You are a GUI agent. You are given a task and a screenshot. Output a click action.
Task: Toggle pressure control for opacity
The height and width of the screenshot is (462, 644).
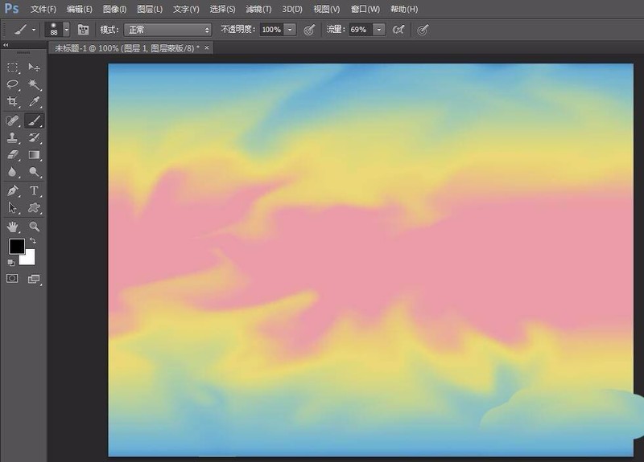click(309, 30)
